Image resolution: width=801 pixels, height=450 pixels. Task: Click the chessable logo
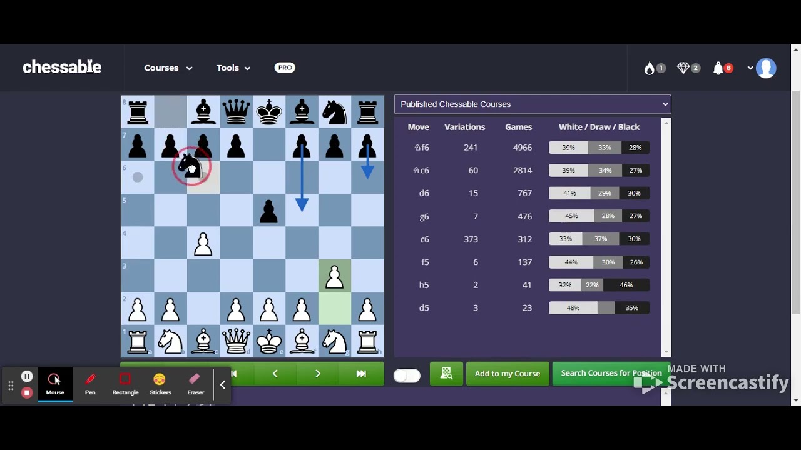(x=62, y=67)
